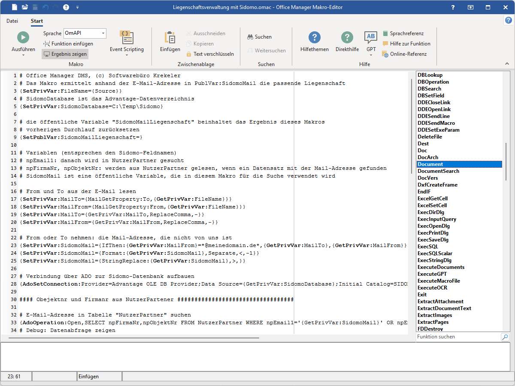Open the quick access toolbar customize arrow
Image resolution: width=515 pixels, height=386 pixels.
[x=77, y=7]
